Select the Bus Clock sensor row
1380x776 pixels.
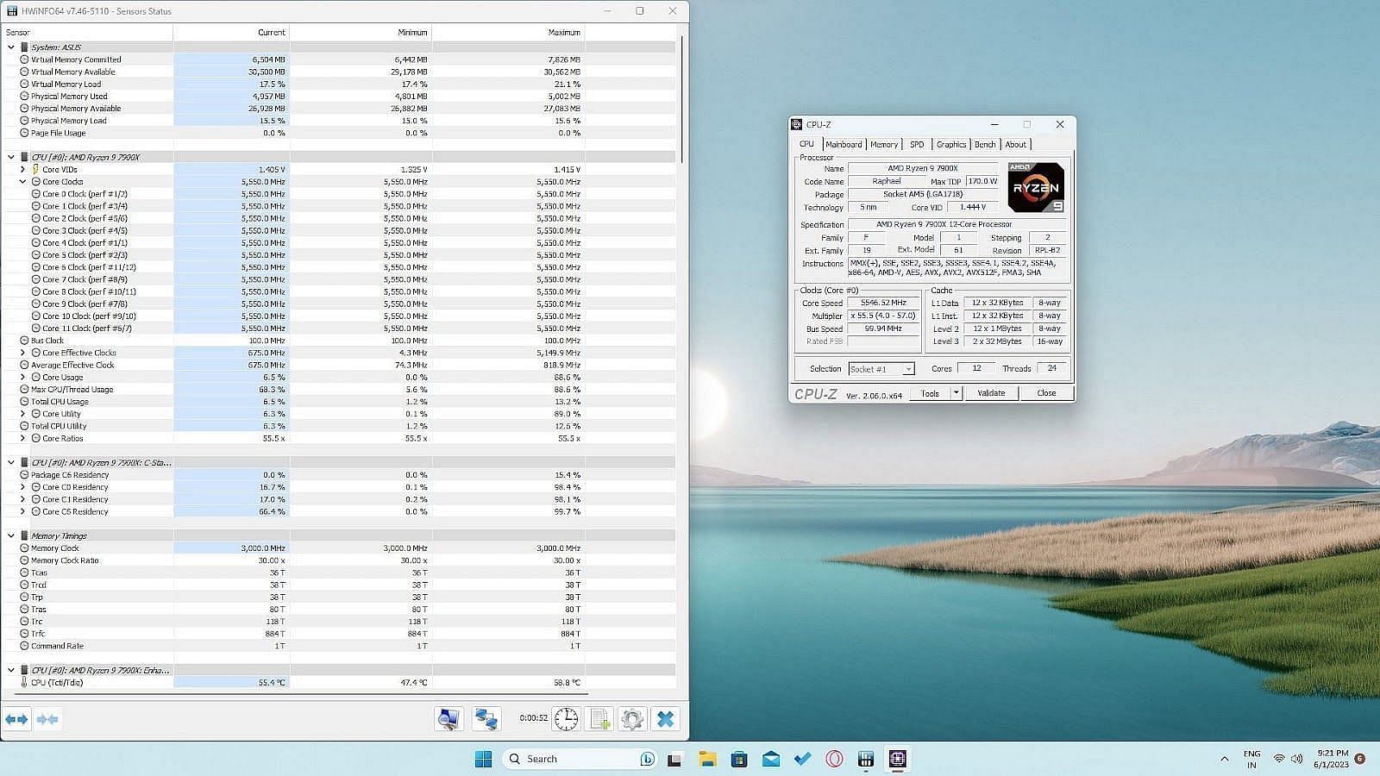(x=338, y=341)
